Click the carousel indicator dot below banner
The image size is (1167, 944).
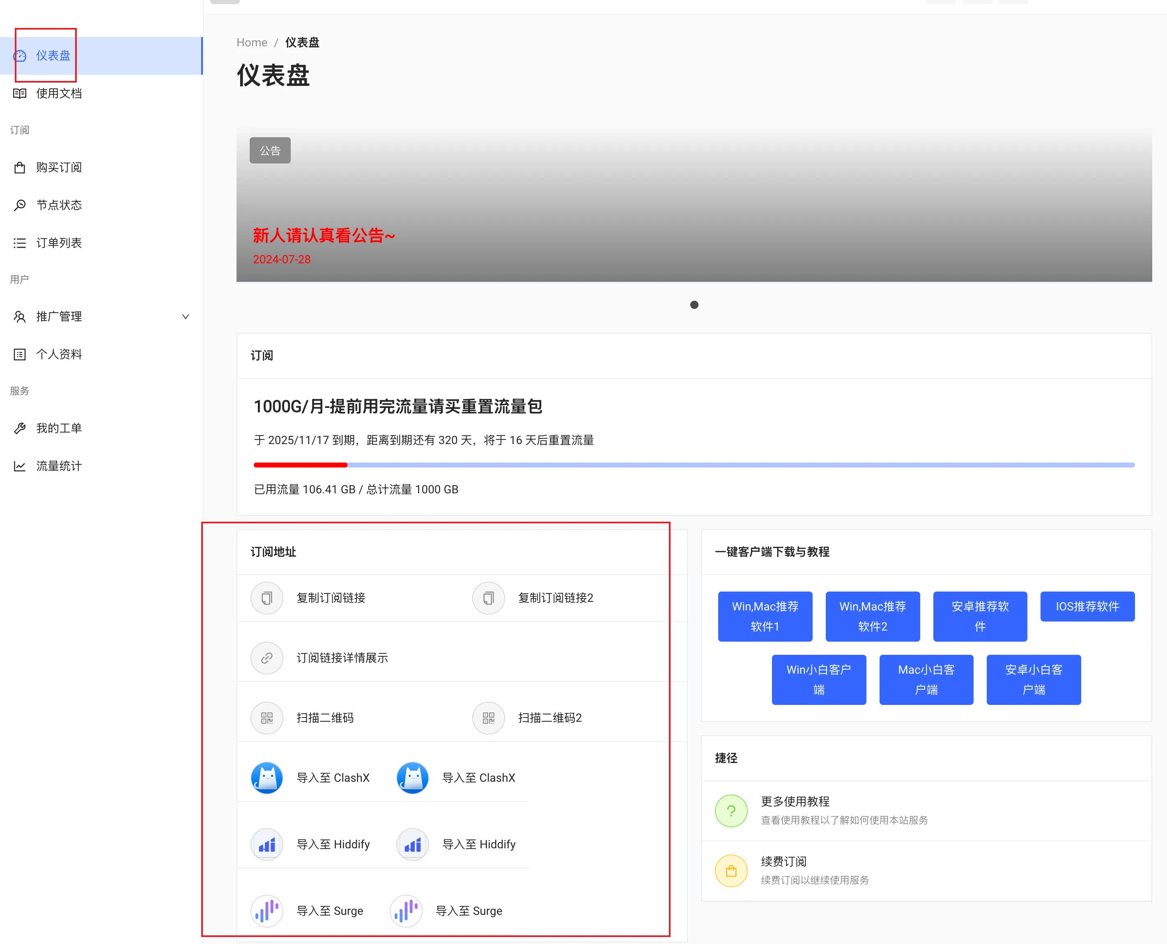(694, 305)
